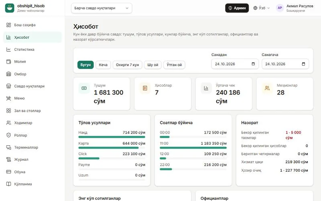Screen dimensions: 321x201
Task: Click the 1 681 300 сўм revenue value
Action: click(108, 96)
